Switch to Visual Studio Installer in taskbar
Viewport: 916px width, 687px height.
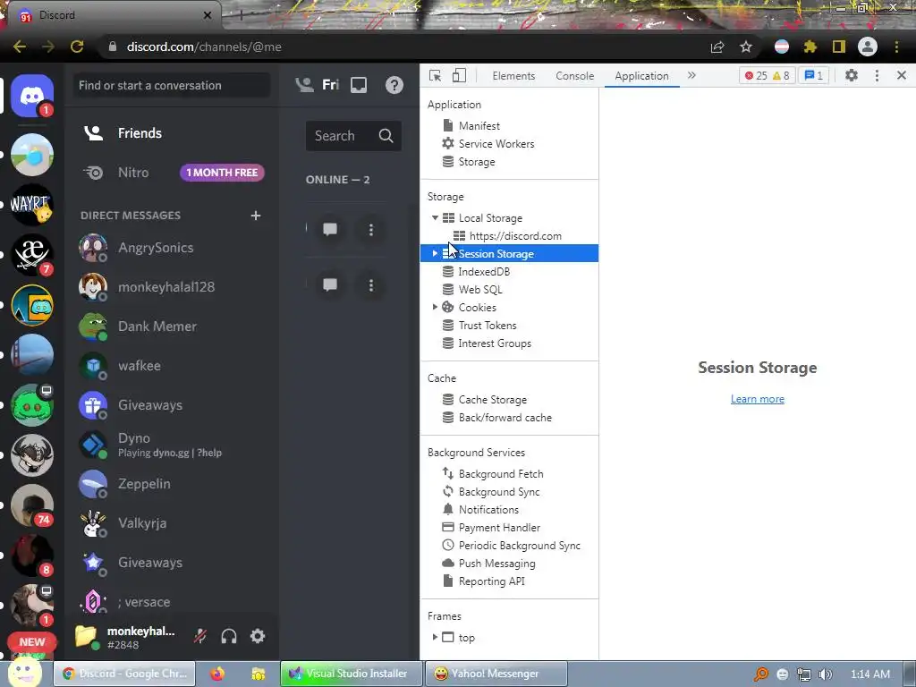pyautogui.click(x=351, y=674)
